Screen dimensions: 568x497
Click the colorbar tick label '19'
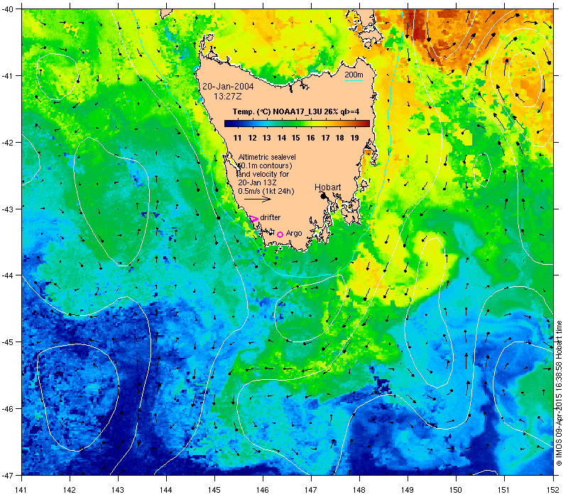pos(354,138)
